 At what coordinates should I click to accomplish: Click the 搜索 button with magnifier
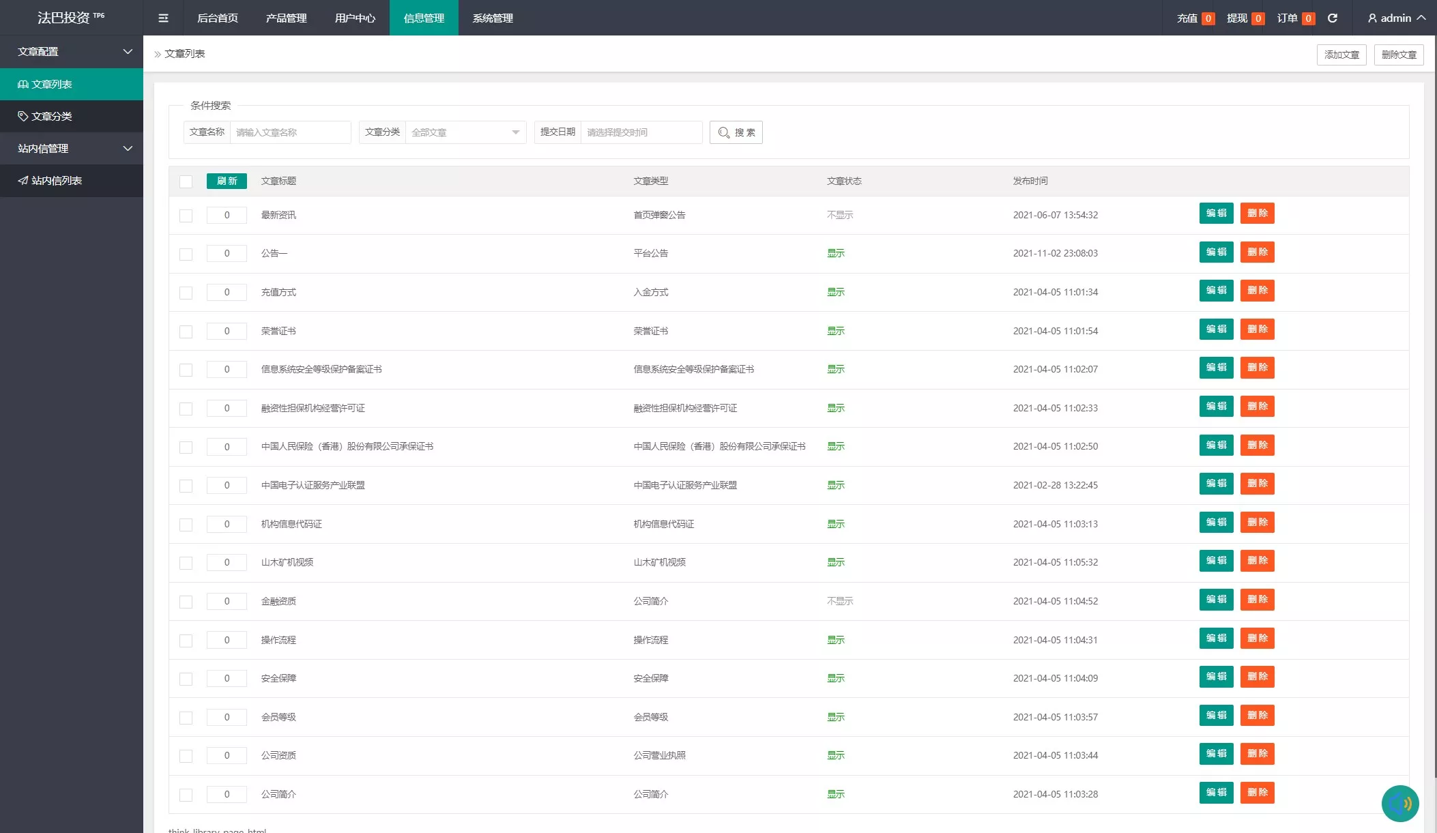(x=736, y=132)
